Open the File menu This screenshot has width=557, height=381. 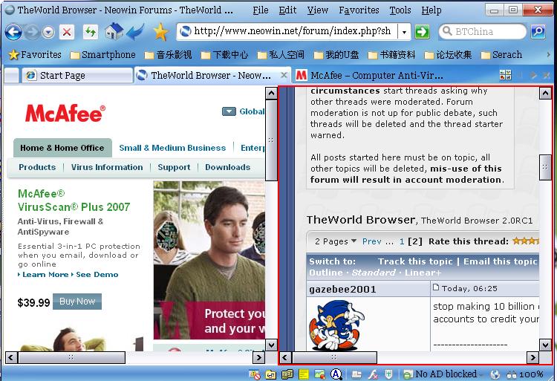click(261, 10)
